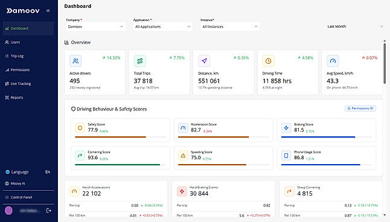Click the Hard Braking Events count 30 844
This screenshot has width=390, height=222.
(199, 194)
